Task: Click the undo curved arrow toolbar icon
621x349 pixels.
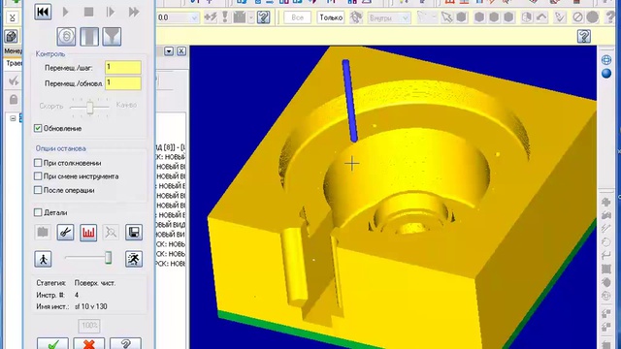Action: 541,17
